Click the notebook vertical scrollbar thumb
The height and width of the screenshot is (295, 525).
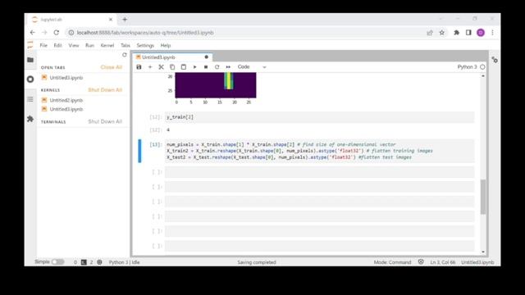click(483, 197)
